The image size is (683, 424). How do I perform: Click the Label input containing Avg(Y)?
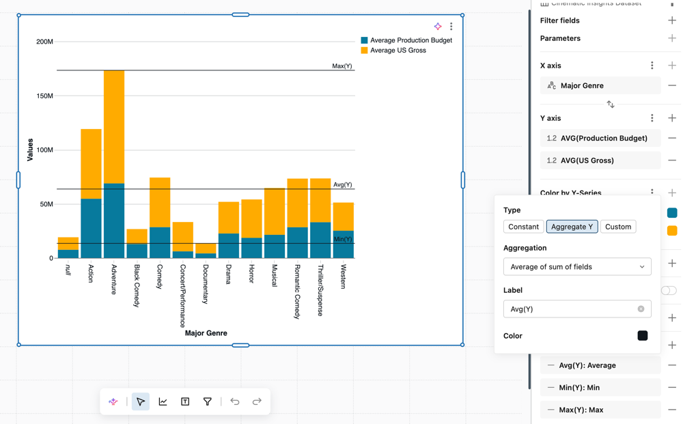point(577,309)
